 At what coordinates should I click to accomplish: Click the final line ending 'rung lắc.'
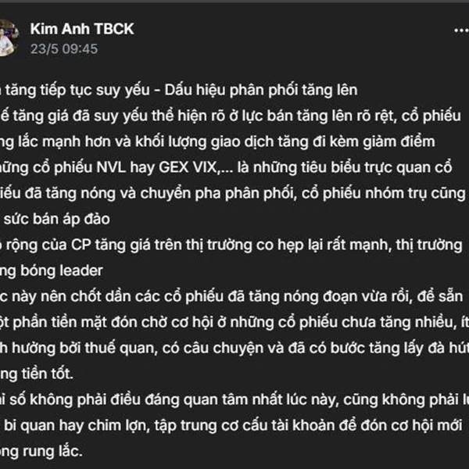coord(41,451)
